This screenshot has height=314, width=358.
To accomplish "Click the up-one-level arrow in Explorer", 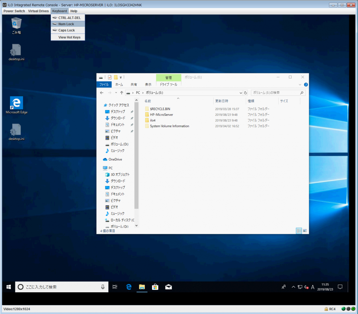I will pos(122,93).
